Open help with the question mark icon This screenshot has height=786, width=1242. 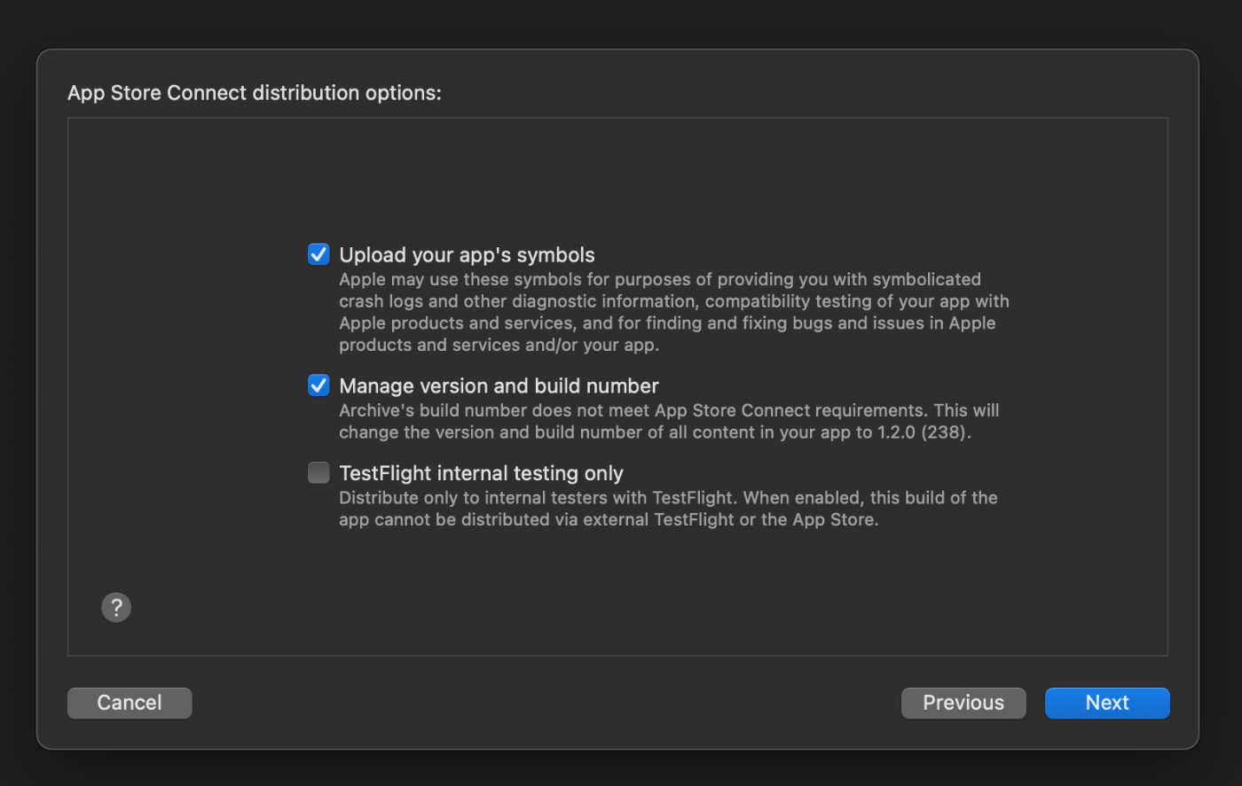(x=116, y=607)
